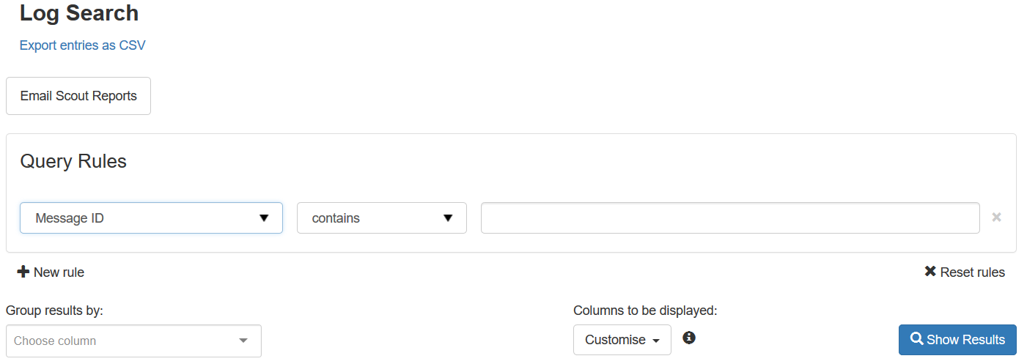
Task: Focus the rule value text field
Action: (x=730, y=218)
